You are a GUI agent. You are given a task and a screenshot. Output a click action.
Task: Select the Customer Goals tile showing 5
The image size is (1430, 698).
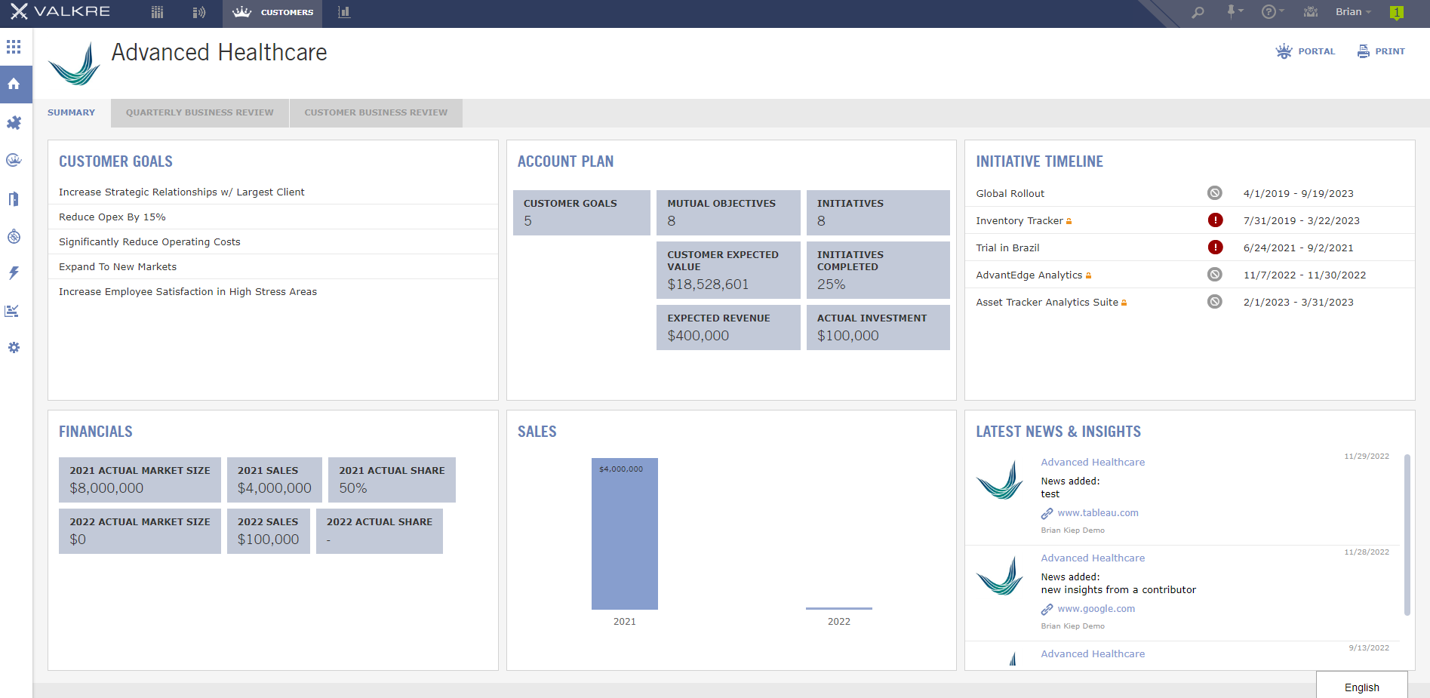click(x=582, y=213)
